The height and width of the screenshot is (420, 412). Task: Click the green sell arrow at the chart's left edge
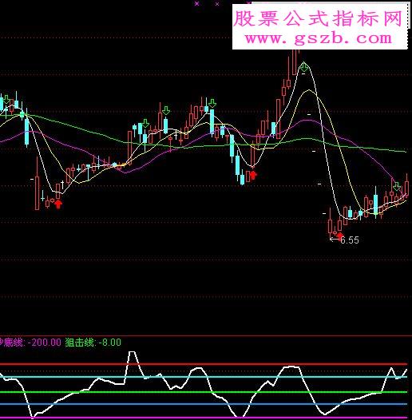coord(6,99)
